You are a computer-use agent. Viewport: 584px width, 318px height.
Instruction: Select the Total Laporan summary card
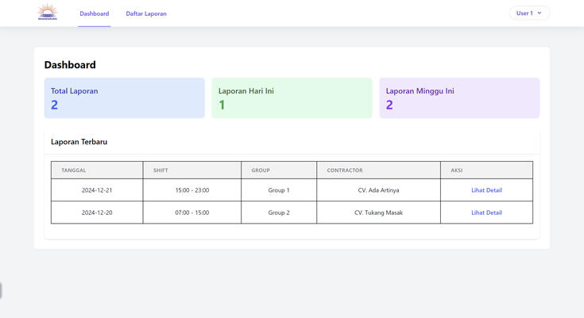(x=124, y=98)
